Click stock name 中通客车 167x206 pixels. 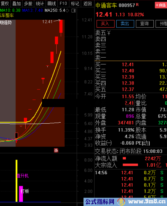point(106,6)
